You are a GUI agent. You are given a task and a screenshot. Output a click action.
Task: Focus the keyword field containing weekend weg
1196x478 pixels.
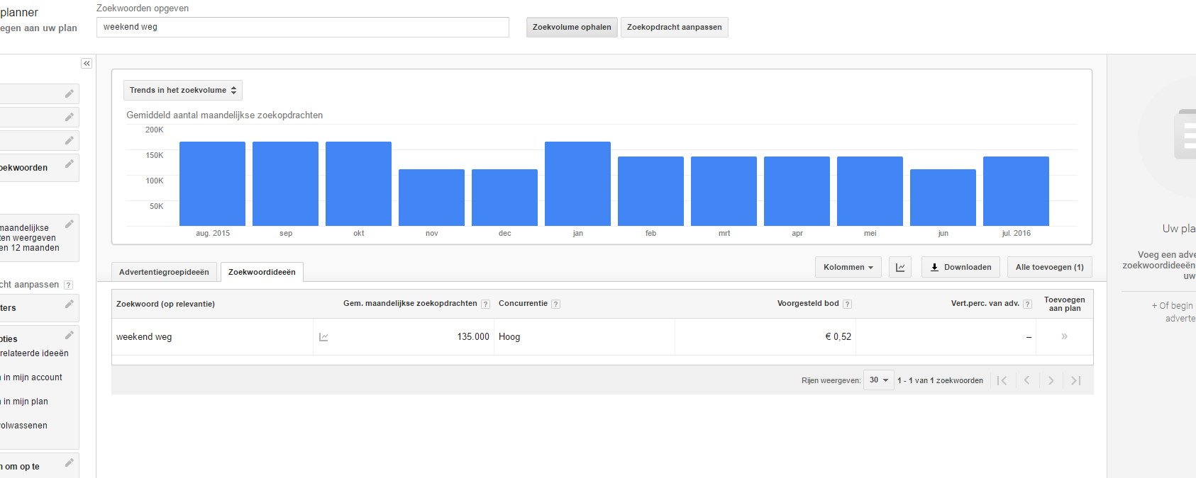click(303, 27)
